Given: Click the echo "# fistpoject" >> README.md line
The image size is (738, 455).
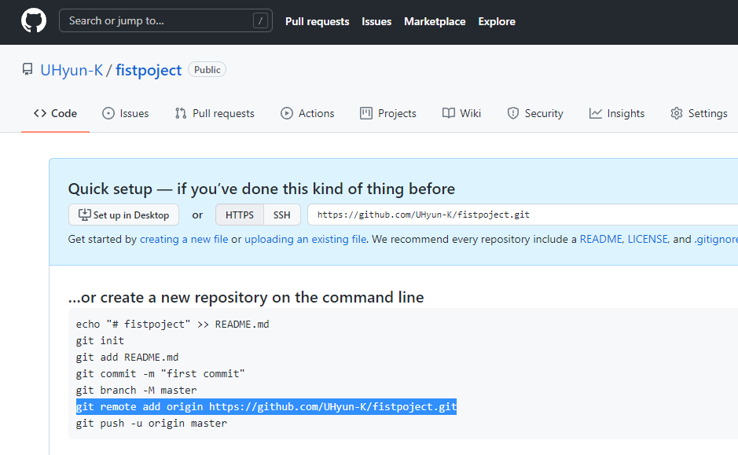Looking at the screenshot, I should [172, 325].
